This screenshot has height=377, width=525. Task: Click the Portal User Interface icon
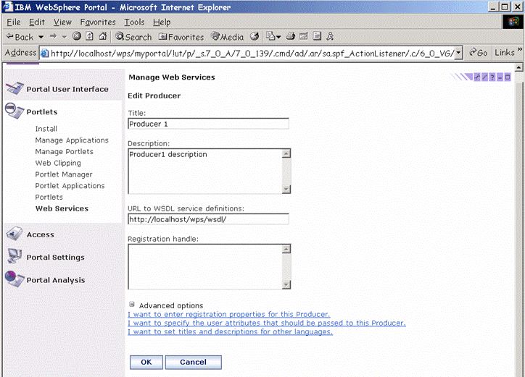[x=15, y=88]
